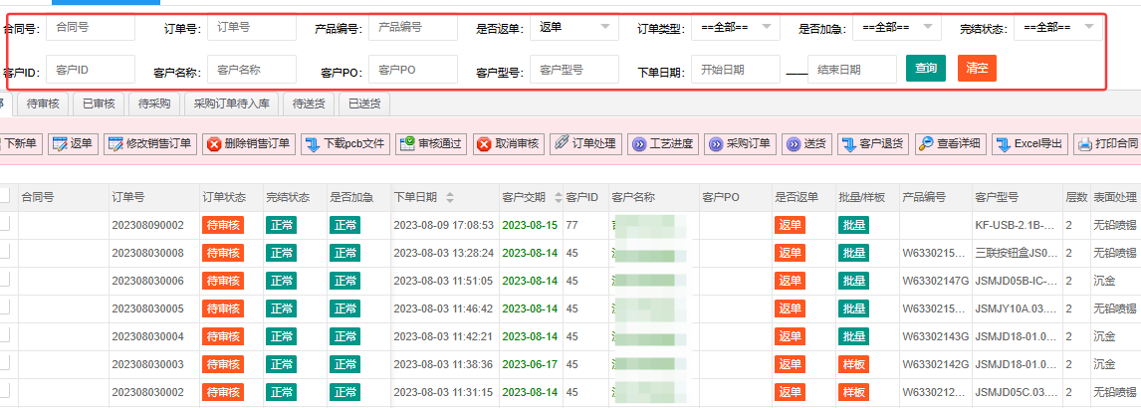Focus the 合同号 input field
This screenshot has height=408, width=1141.
[x=91, y=27]
